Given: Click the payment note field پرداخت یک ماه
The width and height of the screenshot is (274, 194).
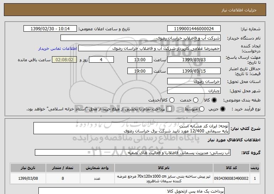Looking at the screenshot, I should tap(131, 191).
